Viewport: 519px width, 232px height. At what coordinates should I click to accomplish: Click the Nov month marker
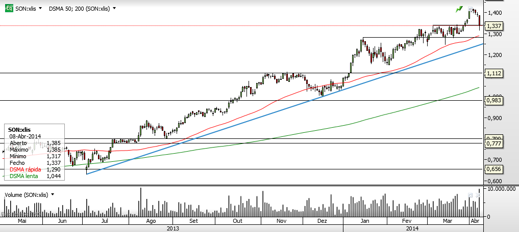click(x=281, y=221)
